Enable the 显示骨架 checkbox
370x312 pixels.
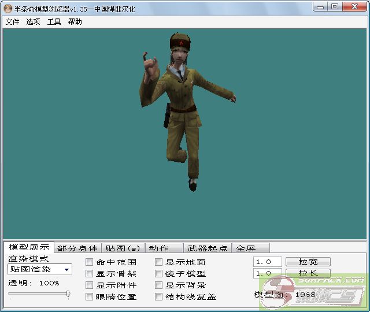click(90, 274)
